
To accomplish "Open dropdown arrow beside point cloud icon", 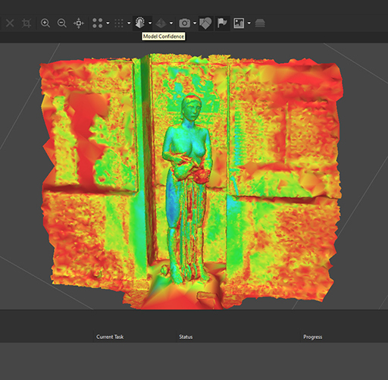I will tap(108, 24).
